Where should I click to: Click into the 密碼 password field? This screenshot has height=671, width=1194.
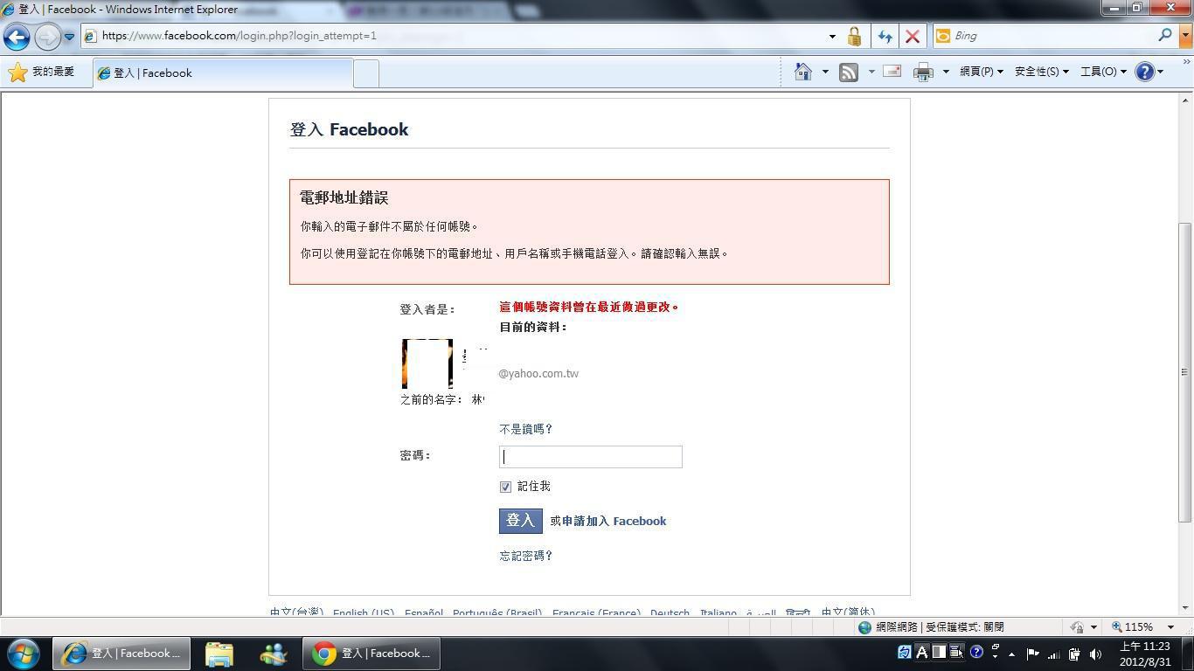590,457
